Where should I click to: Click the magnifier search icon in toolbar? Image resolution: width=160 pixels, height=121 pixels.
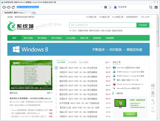(151, 7)
